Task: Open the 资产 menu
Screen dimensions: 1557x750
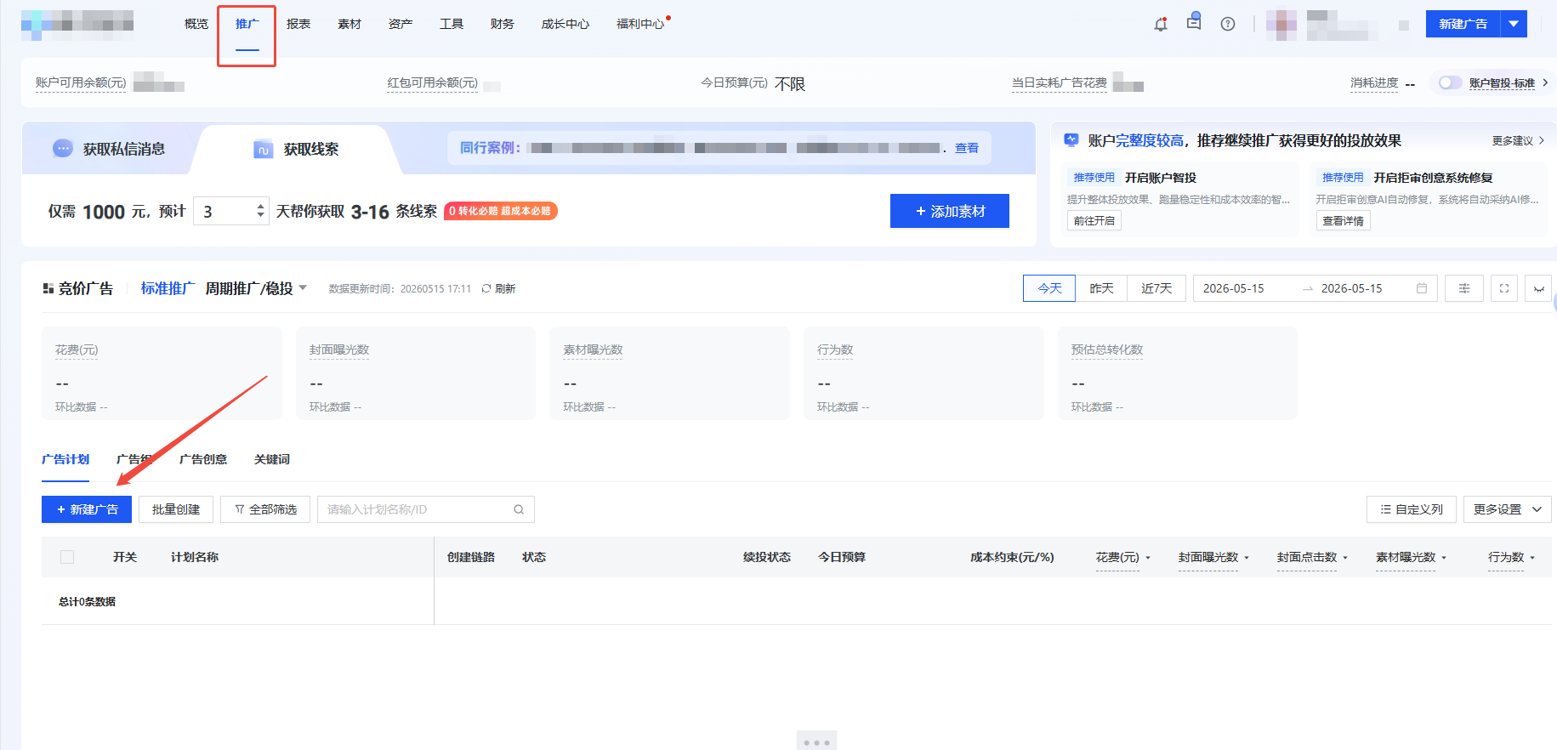Action: [x=401, y=24]
